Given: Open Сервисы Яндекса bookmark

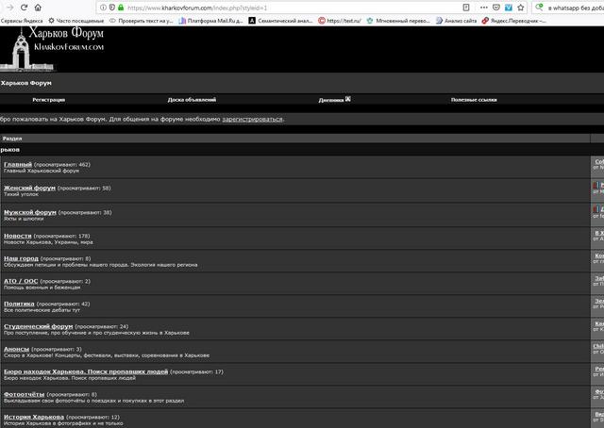Looking at the screenshot, I should 22,21.
